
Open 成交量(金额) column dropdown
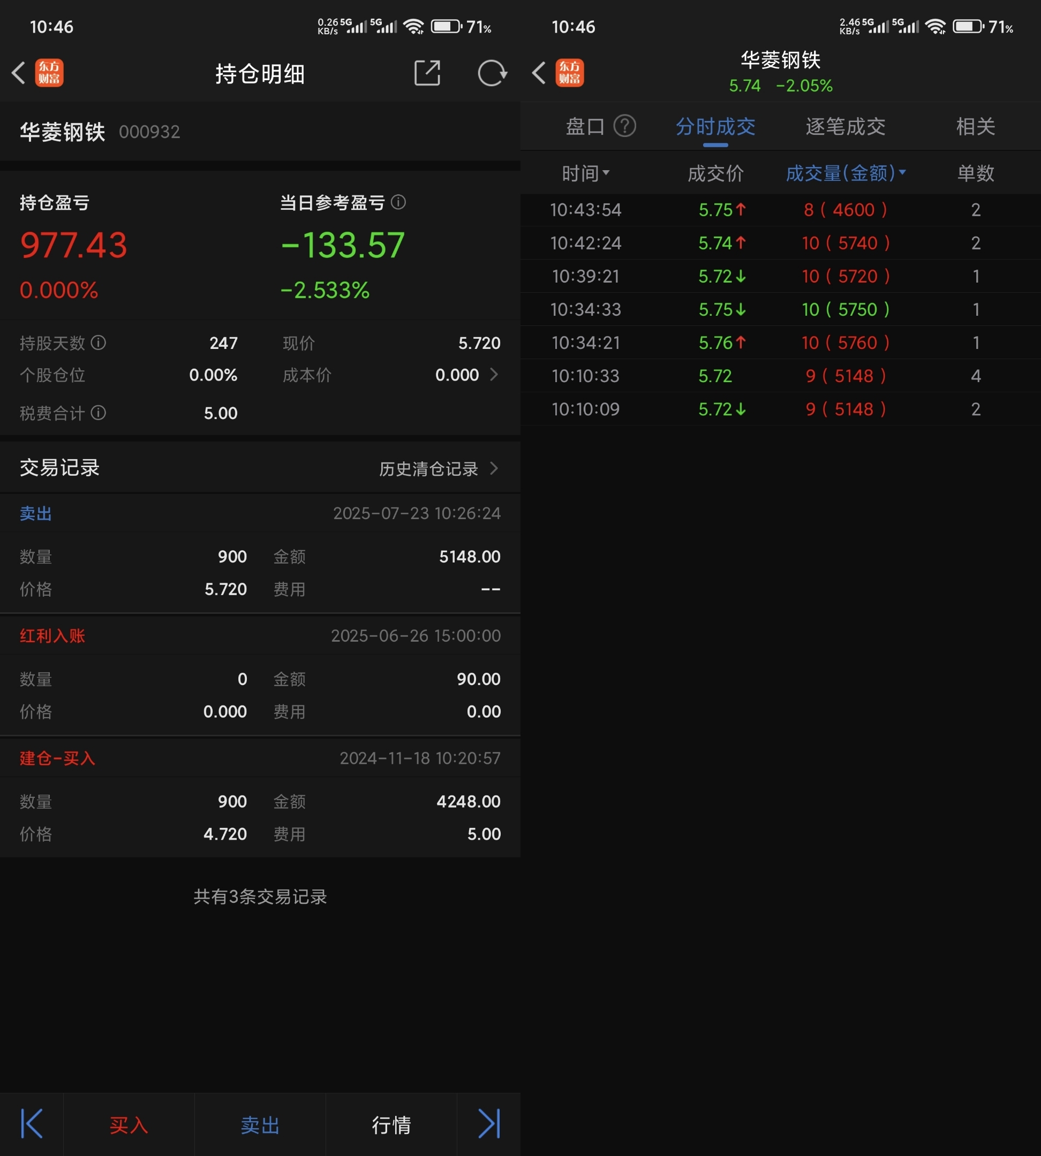click(846, 173)
